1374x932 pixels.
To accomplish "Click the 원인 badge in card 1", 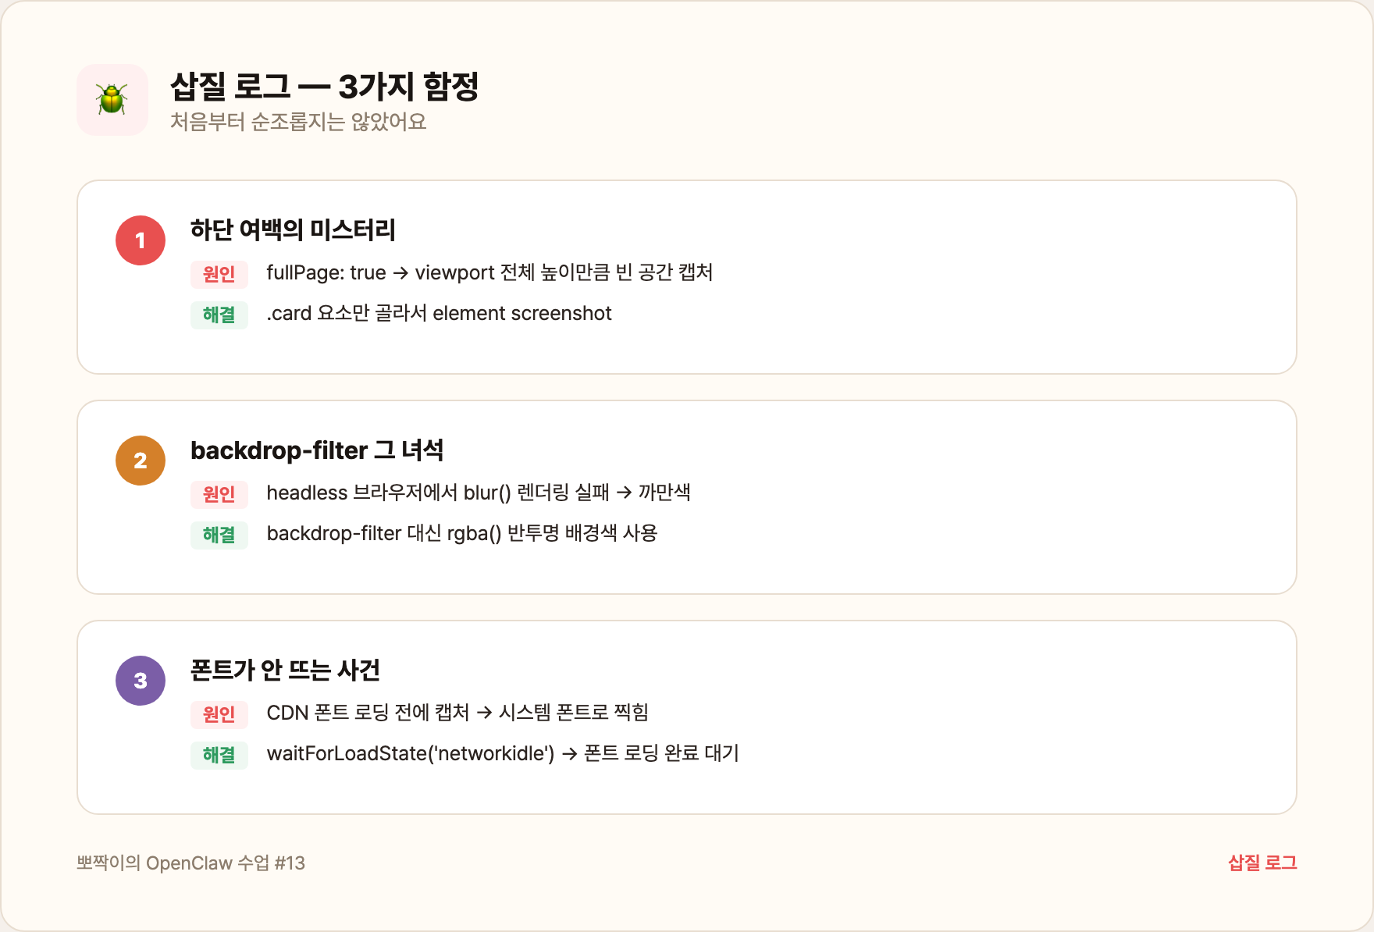I will (x=219, y=274).
